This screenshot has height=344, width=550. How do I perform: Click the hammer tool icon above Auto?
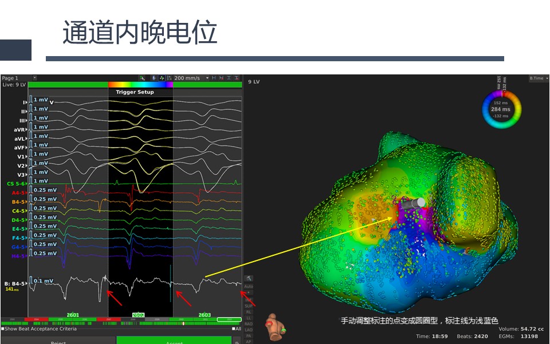(x=249, y=279)
